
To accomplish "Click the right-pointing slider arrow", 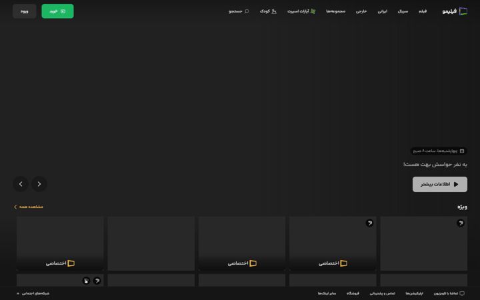I will pyautogui.click(x=39, y=184).
